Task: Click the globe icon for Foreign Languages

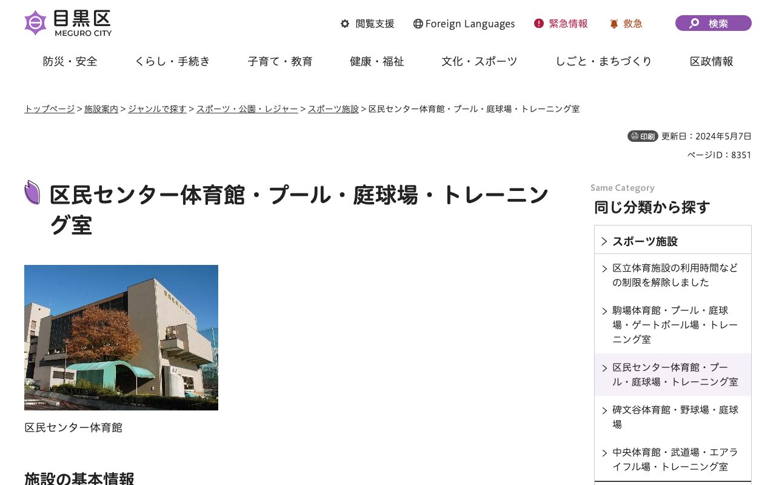Action: [418, 24]
